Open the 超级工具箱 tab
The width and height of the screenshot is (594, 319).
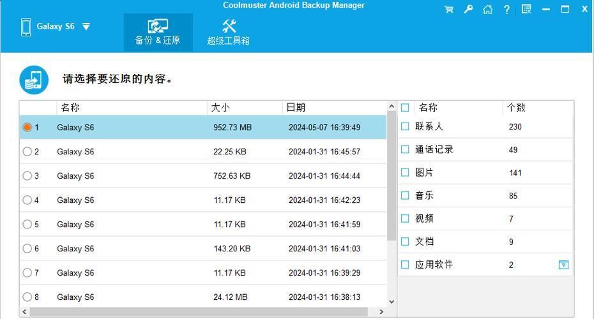click(x=228, y=33)
